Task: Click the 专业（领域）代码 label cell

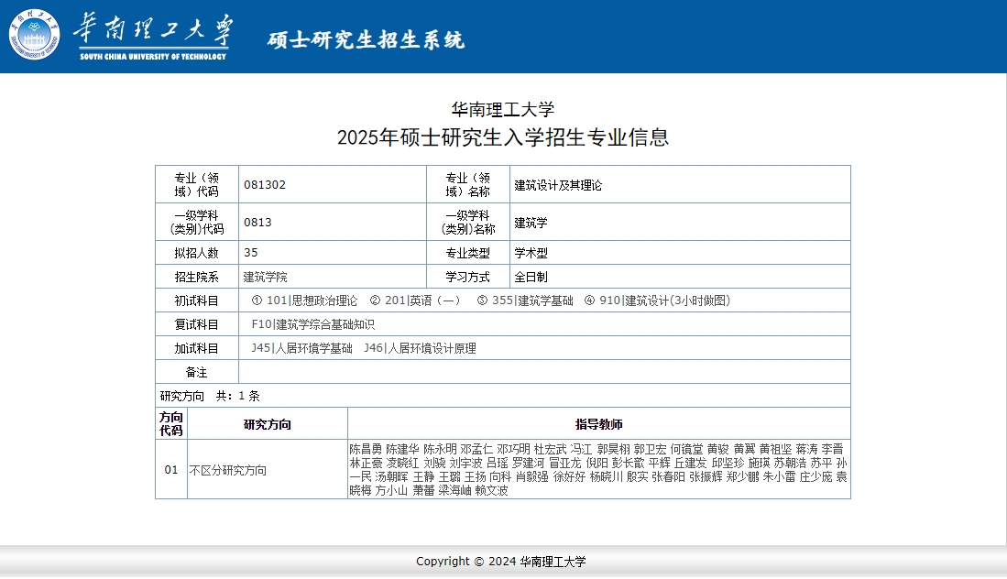Action: [196, 185]
